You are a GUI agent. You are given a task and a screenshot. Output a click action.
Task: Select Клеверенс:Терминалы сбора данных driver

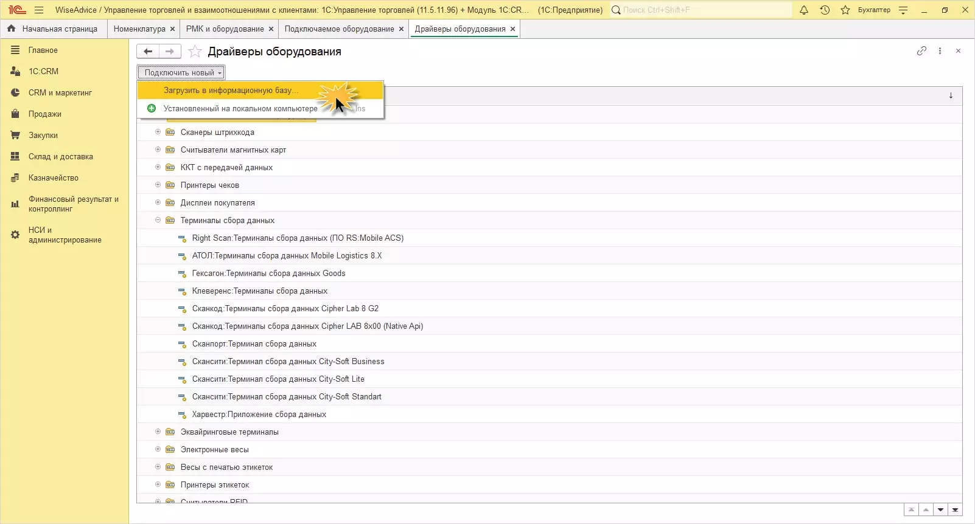[549, 291]
